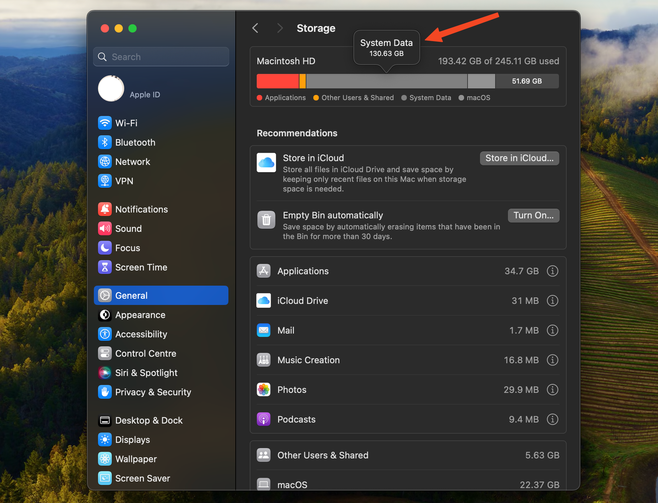Click the Search field in sidebar
Image resolution: width=658 pixels, height=503 pixels.
(161, 57)
